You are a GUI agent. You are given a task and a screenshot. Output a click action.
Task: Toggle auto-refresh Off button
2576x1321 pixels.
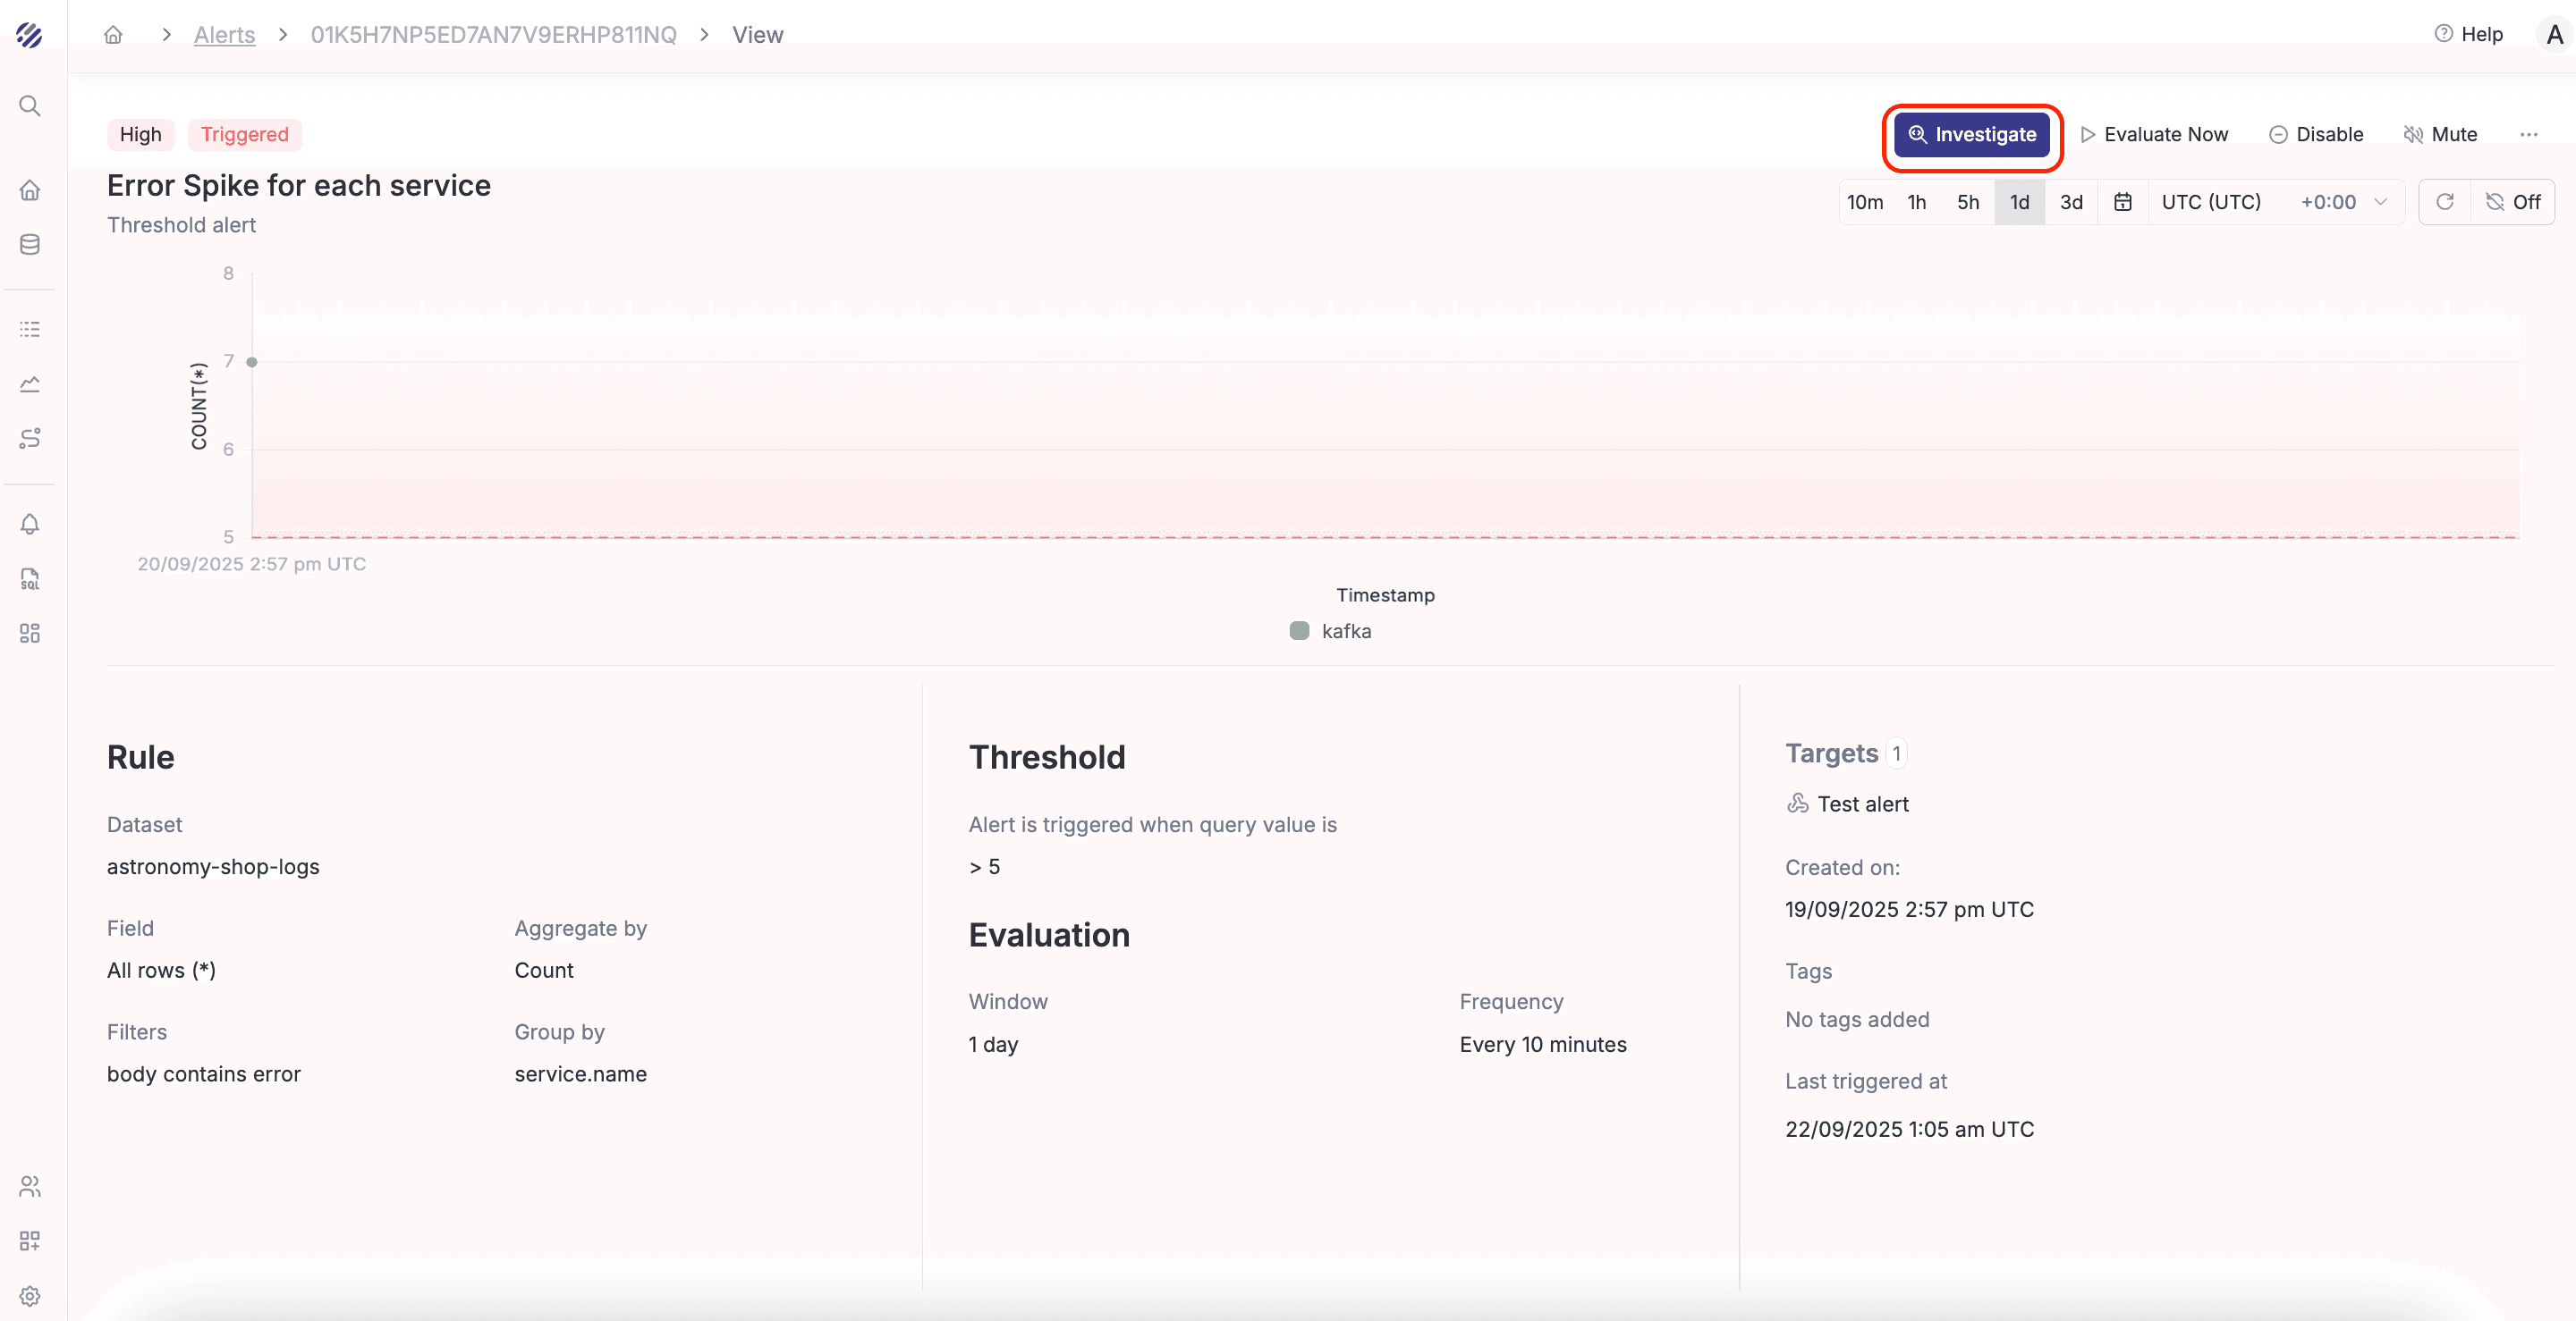tap(2513, 202)
